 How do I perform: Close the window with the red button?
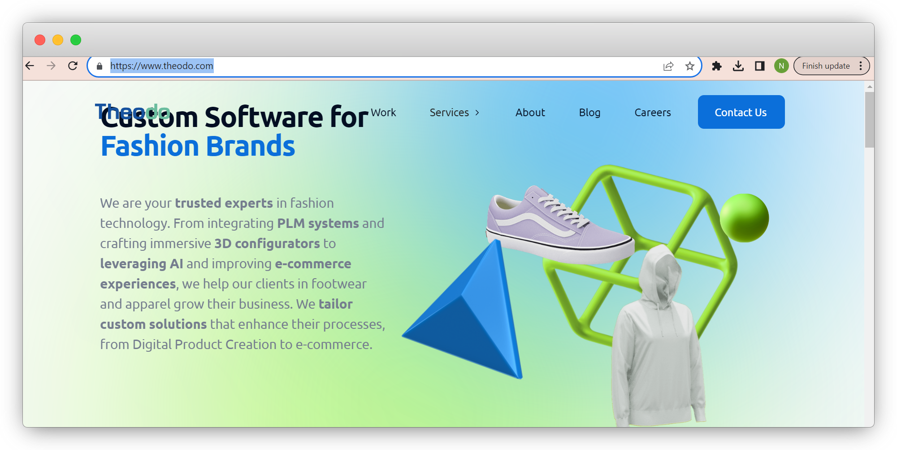click(x=40, y=40)
